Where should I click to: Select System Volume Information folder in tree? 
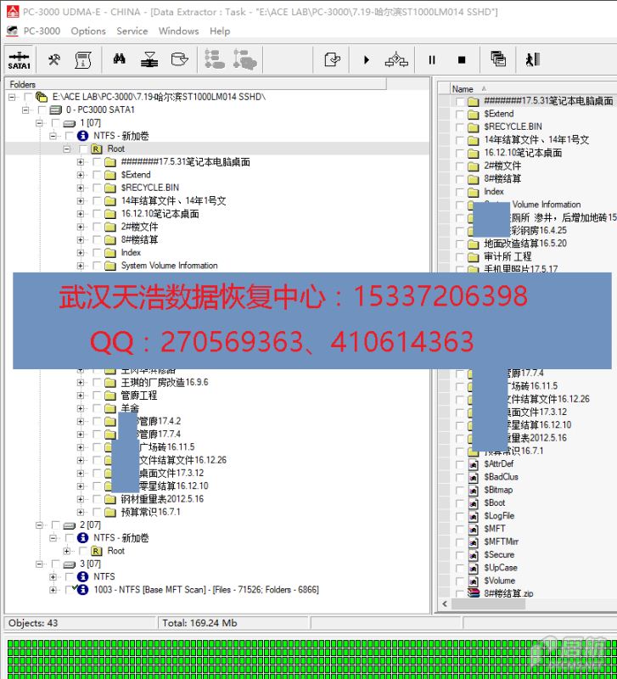(169, 266)
